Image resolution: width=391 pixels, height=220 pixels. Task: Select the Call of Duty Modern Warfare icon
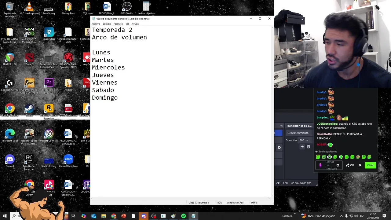(29, 35)
